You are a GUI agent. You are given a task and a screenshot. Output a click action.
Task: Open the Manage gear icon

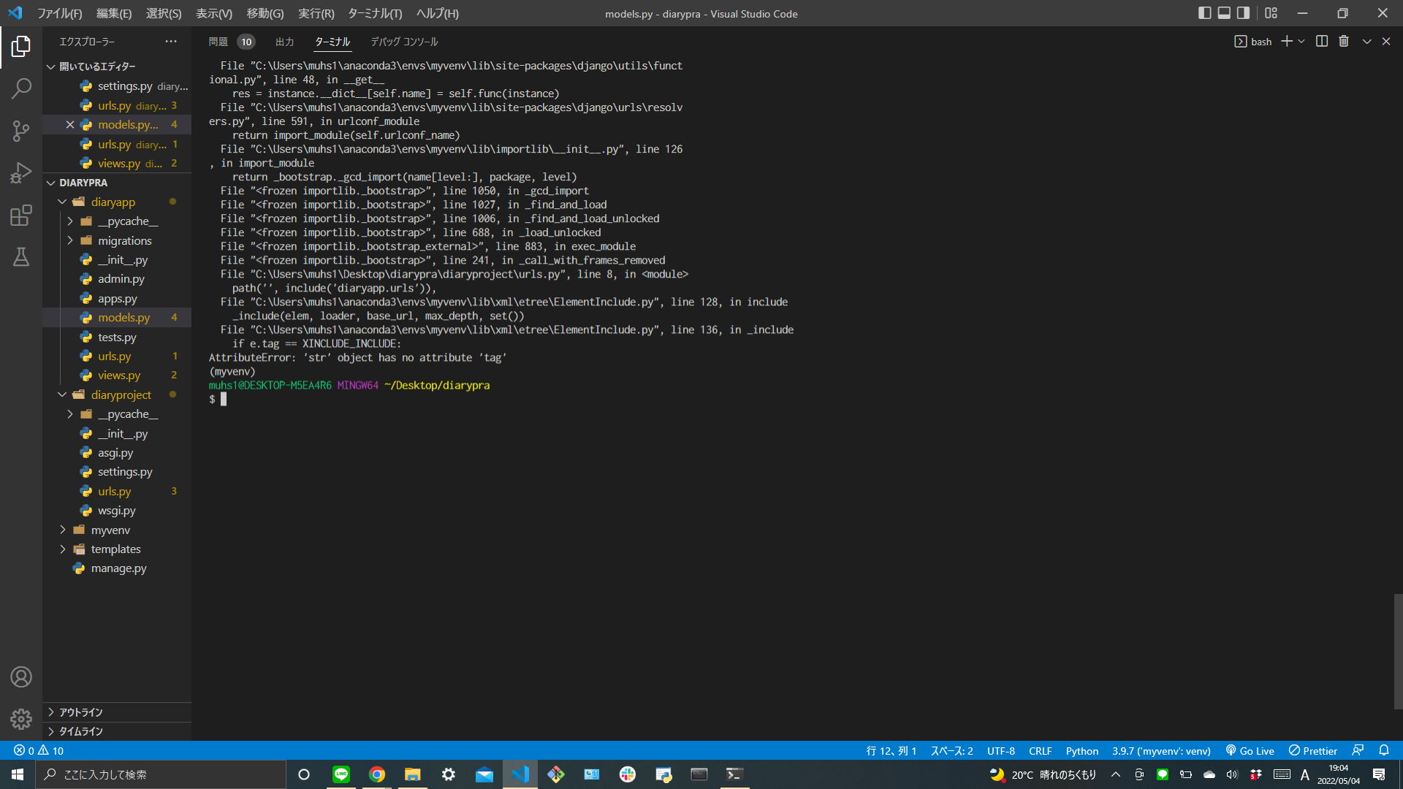point(21,720)
